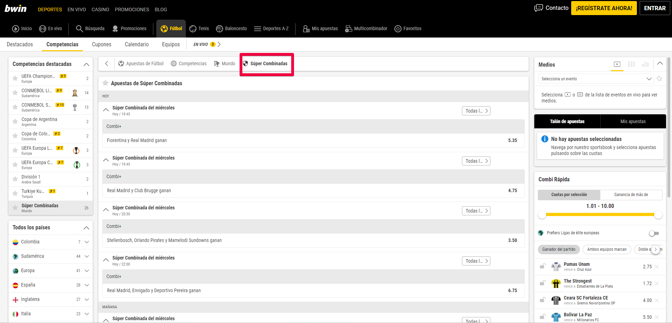Switch to the Cupones tab
Screen dimensions: 672x323
click(x=102, y=45)
